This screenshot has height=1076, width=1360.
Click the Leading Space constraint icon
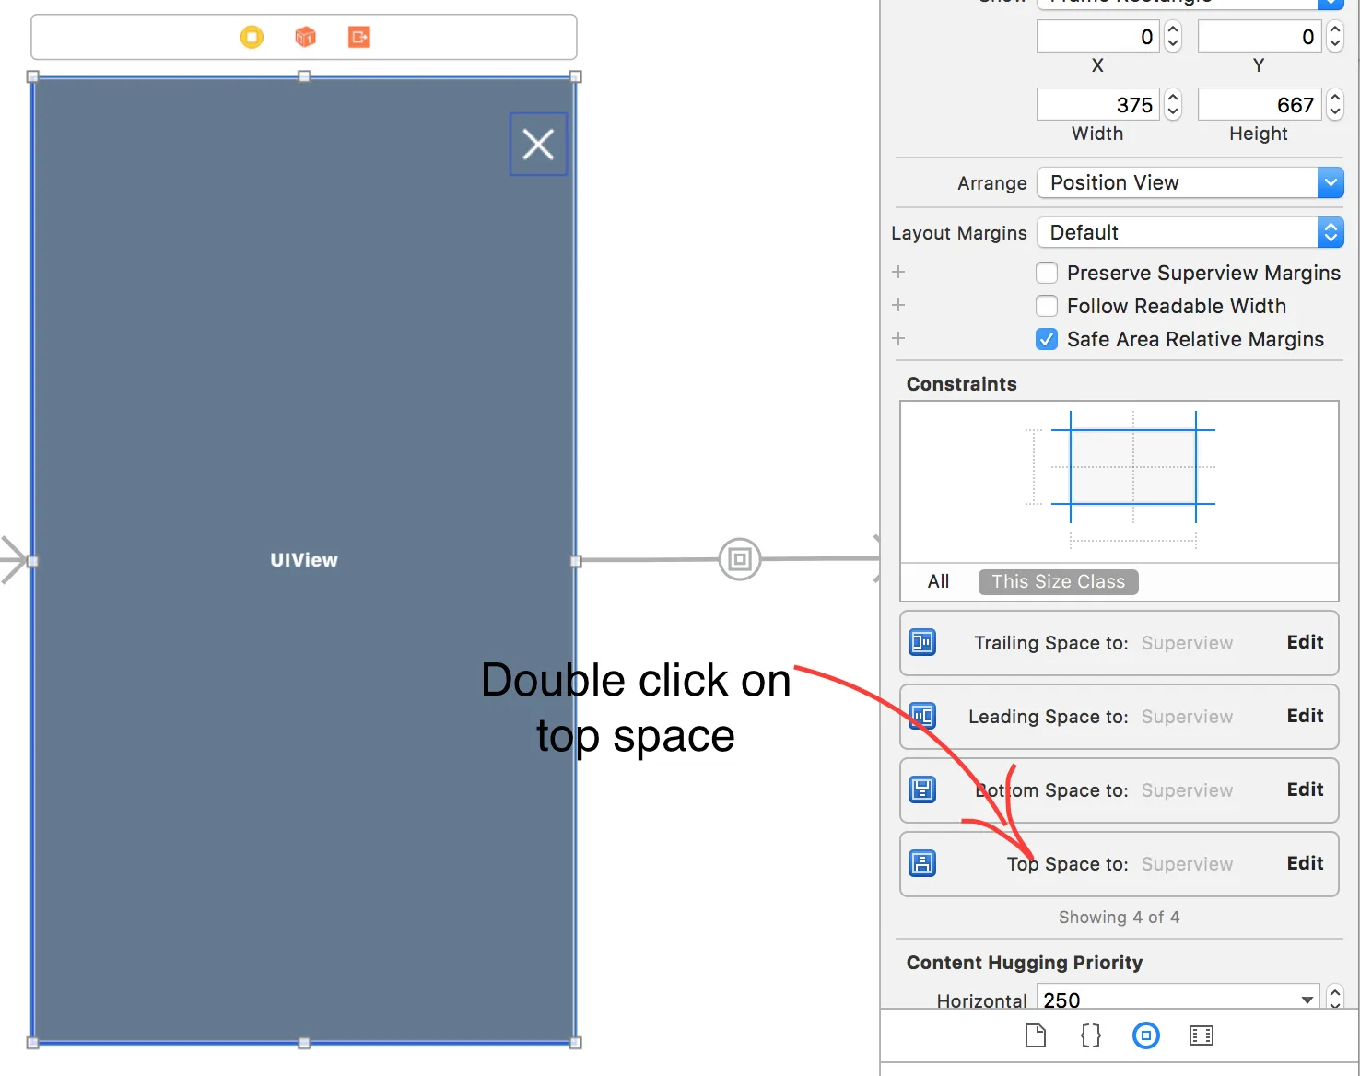point(922,716)
